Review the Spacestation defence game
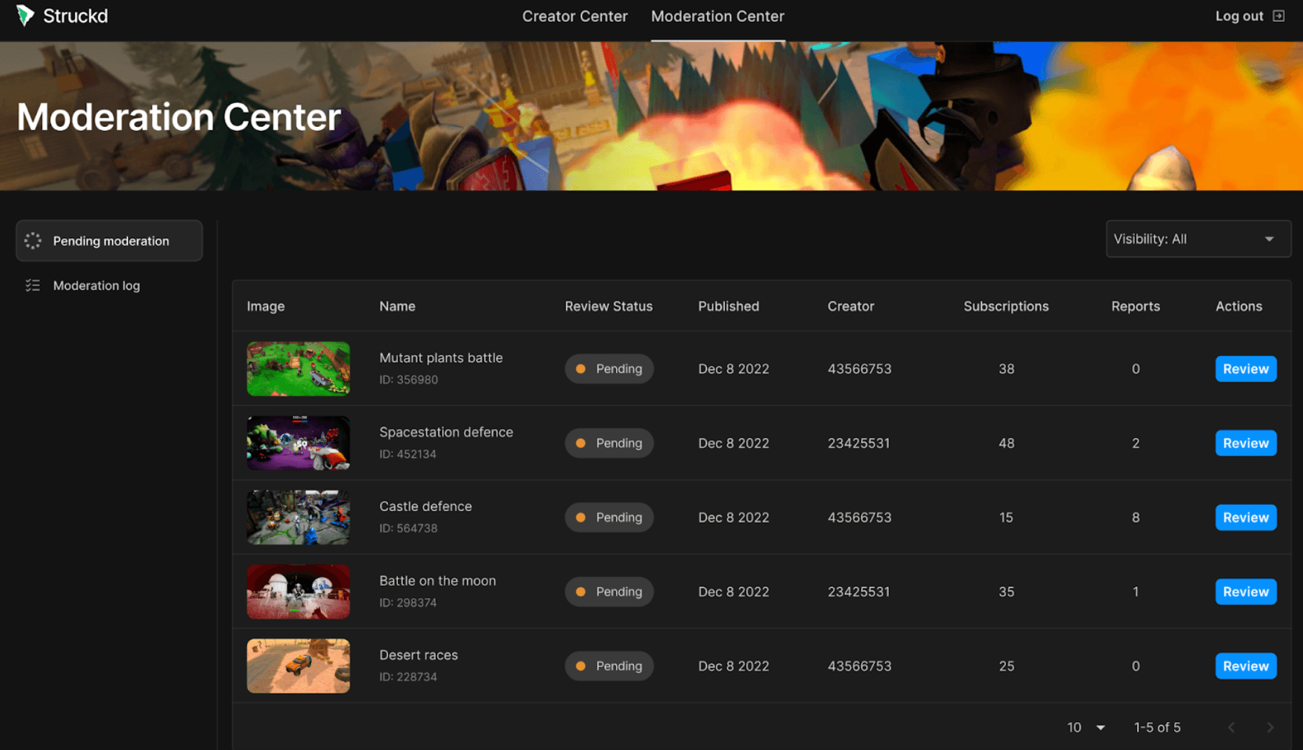Image resolution: width=1303 pixels, height=750 pixels. [x=1246, y=443]
